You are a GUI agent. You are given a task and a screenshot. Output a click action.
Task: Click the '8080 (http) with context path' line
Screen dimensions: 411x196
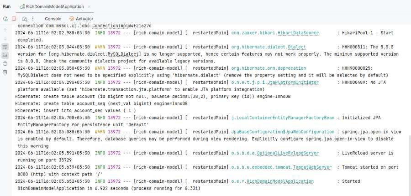click(x=60, y=174)
